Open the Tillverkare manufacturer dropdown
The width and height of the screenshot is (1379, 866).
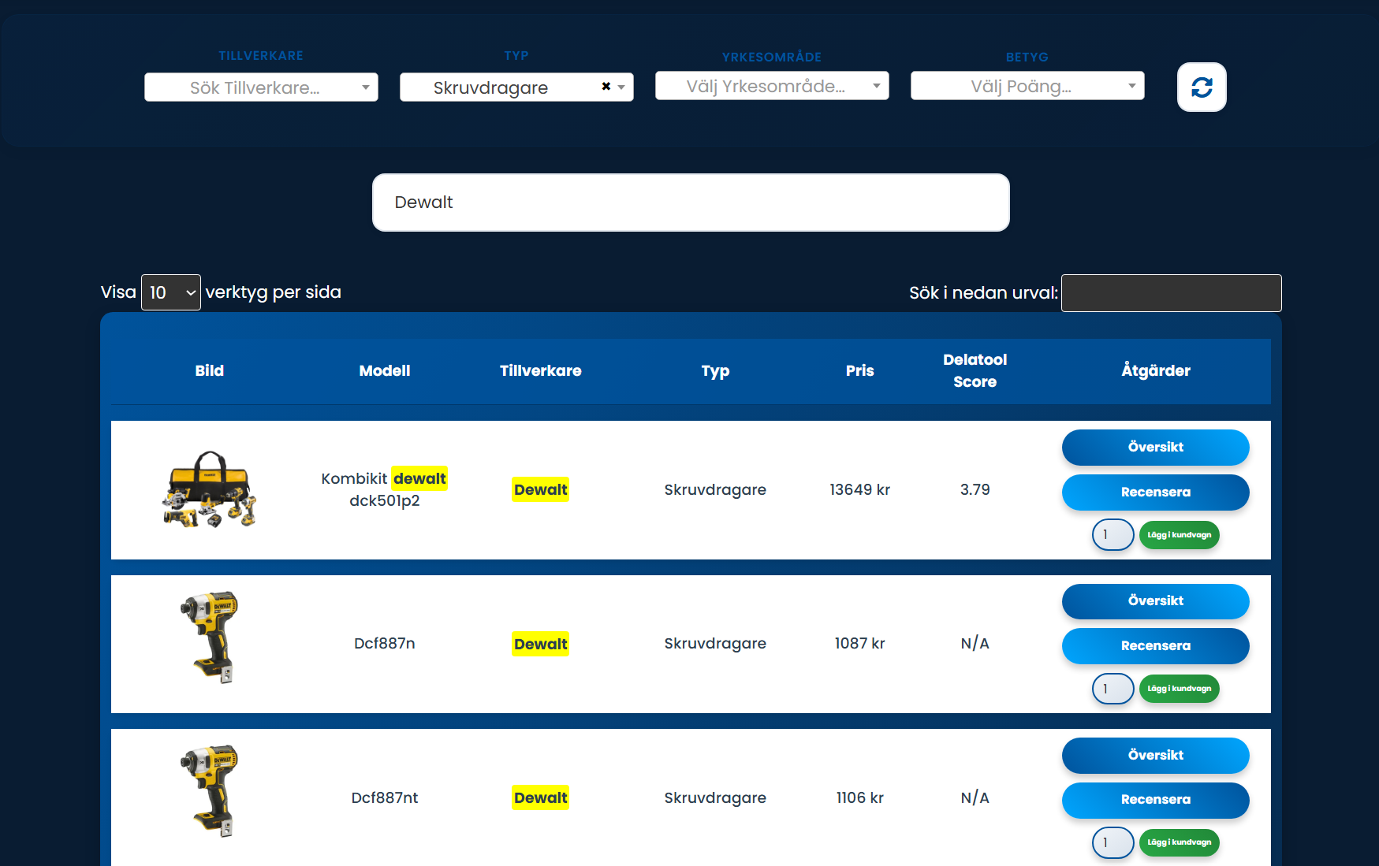click(x=261, y=87)
